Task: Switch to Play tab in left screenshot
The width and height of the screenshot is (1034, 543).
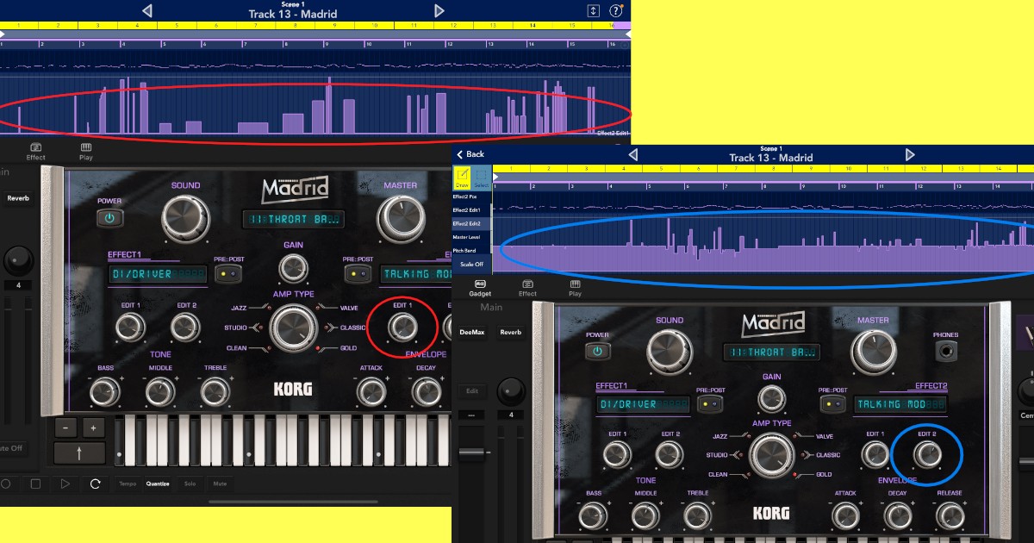Action: 86,152
